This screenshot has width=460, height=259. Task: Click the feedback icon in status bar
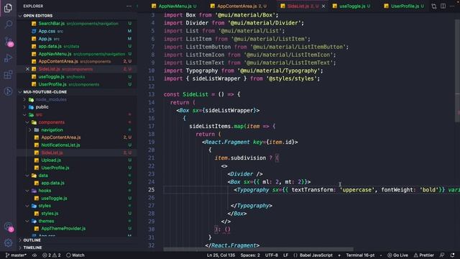(442, 255)
